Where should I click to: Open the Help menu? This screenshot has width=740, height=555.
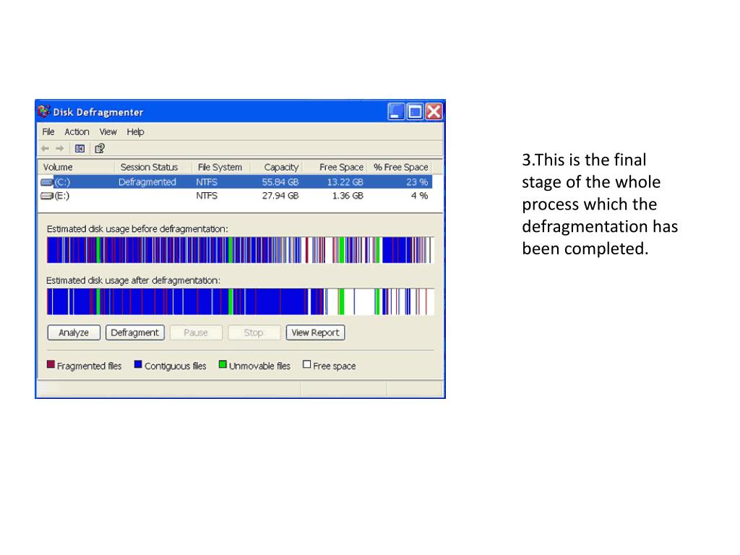click(x=135, y=132)
